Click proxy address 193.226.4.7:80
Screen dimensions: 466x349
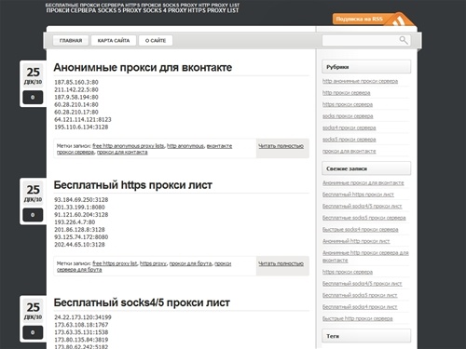click(75, 222)
